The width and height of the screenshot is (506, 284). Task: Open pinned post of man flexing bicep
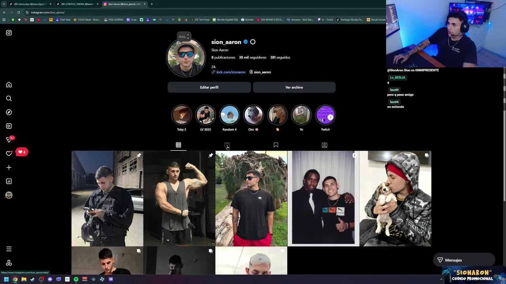pos(179,198)
